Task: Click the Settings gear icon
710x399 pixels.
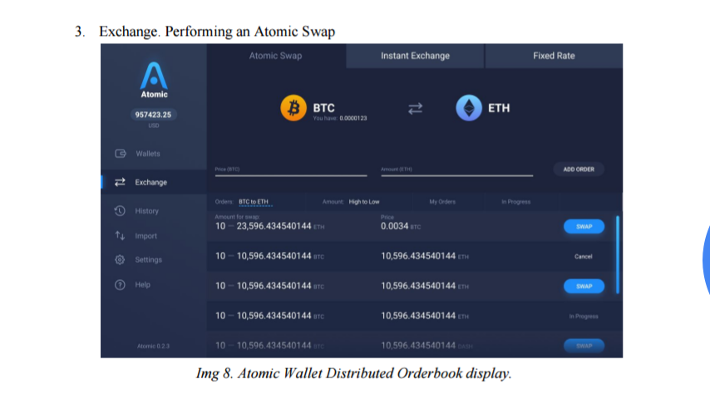Action: 120,259
